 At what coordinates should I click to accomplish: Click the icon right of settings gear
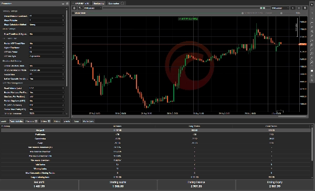[x=80, y=8]
